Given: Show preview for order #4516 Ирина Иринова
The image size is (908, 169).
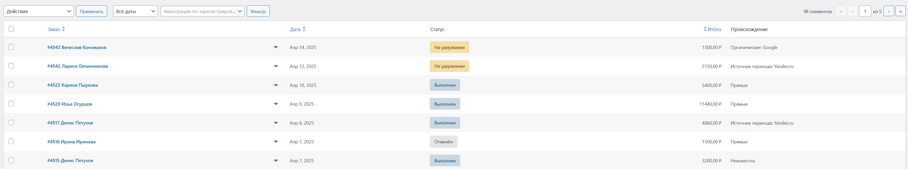Looking at the screenshot, I should pyautogui.click(x=276, y=142).
